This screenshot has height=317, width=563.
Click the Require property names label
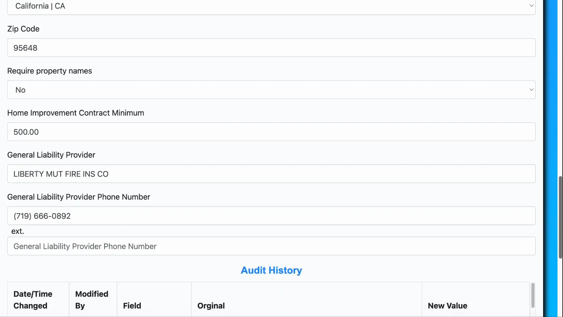[50, 71]
